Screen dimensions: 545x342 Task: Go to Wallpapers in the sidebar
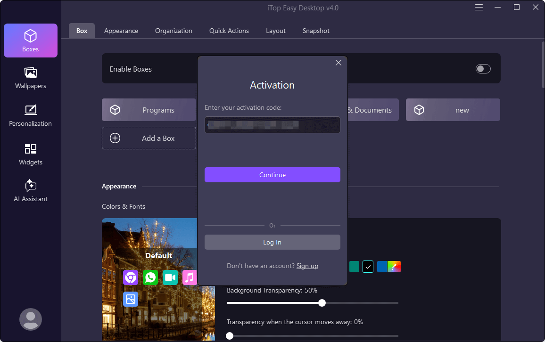pos(31,78)
